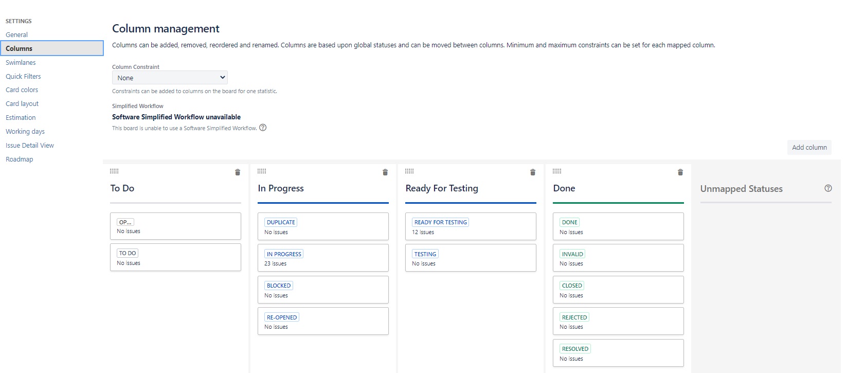Open the Column Constraint dropdown

coord(170,78)
